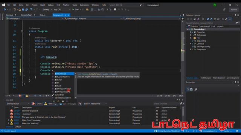Collapse the class Program code block
Screen dimensions: 241x135
[x=22, y=31]
